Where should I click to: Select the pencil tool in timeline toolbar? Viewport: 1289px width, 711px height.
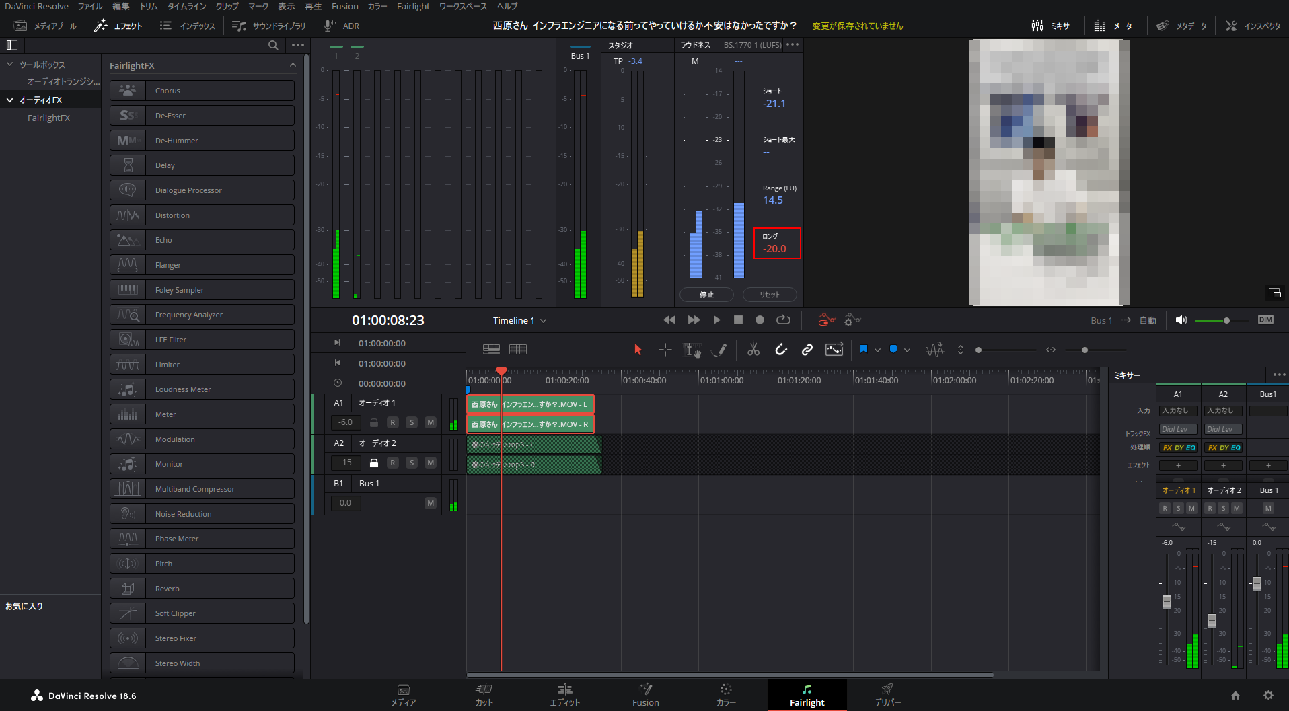[719, 350]
